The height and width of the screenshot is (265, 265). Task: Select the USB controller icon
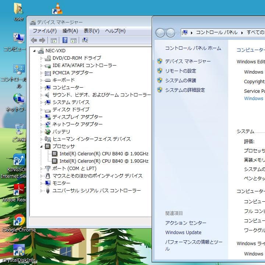click(x=48, y=191)
